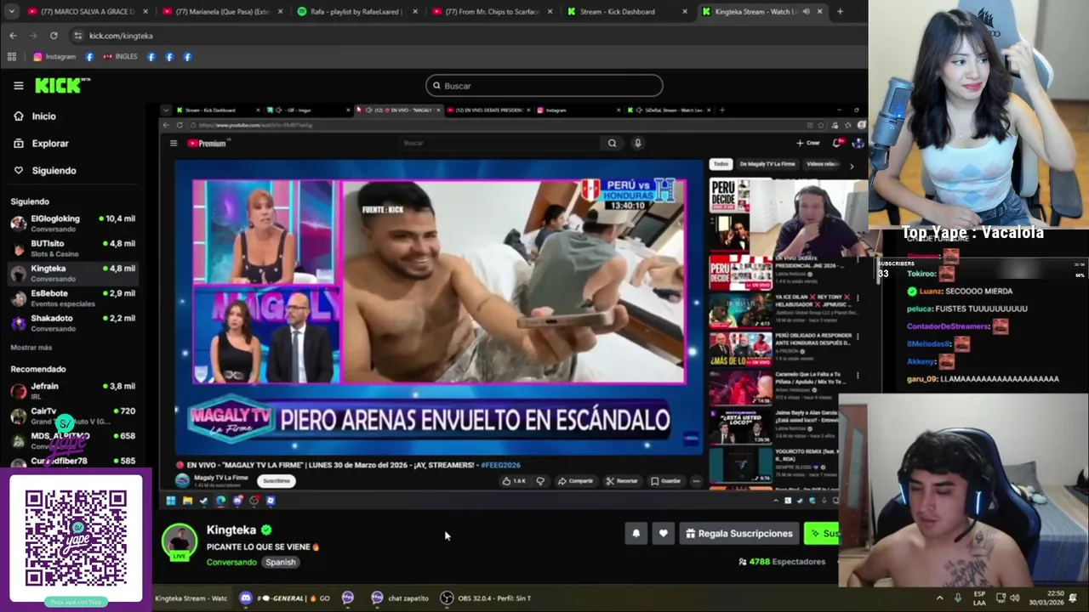Open EsBebote channel in the sidebar
Screen dimensions: 1089x612
(72, 298)
